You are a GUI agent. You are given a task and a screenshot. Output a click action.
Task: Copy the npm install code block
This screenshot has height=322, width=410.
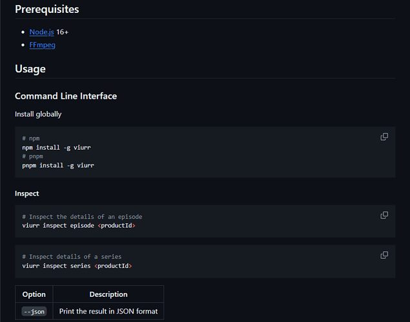[x=384, y=137]
